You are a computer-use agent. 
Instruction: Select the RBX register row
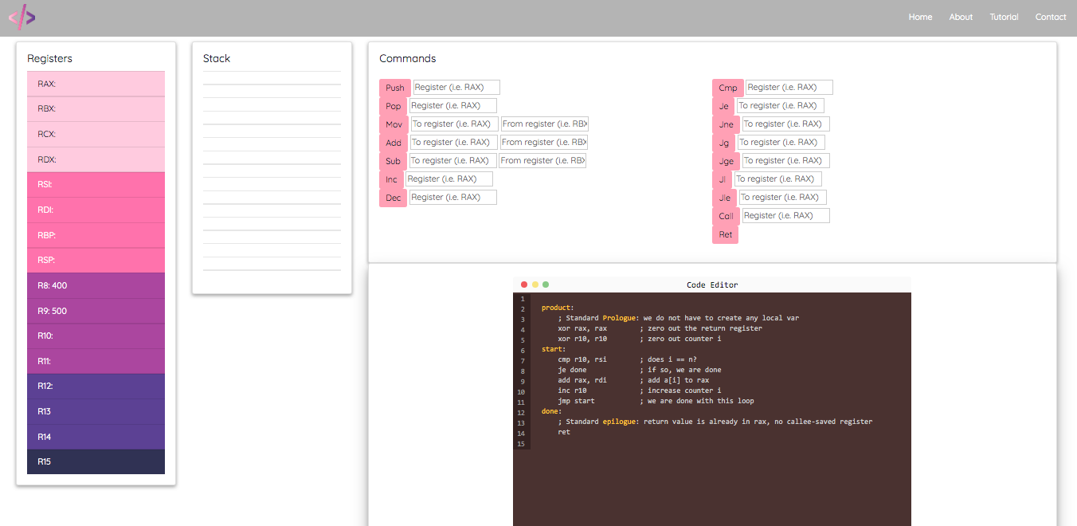point(96,109)
